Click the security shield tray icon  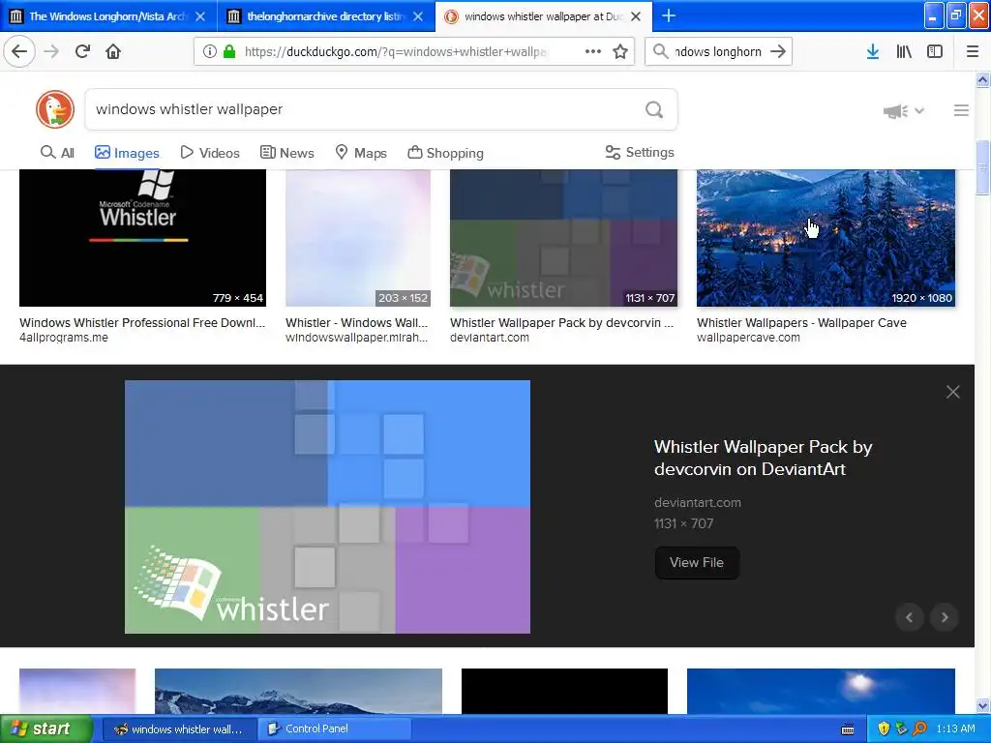pos(883,729)
